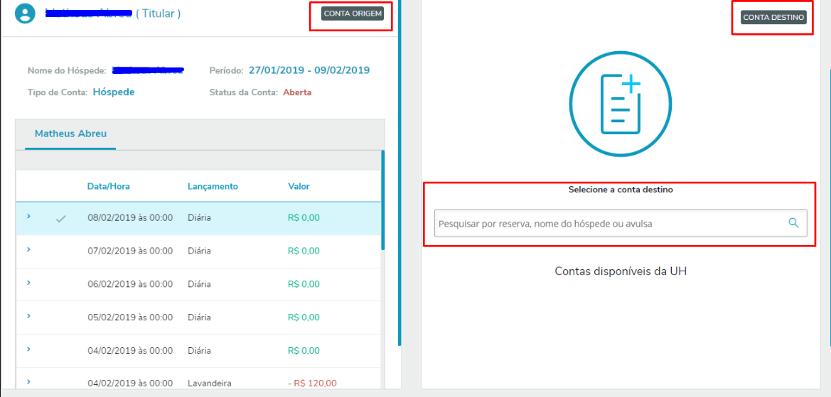Click the guest profile avatar icon
Image resolution: width=831 pixels, height=397 pixels.
pyautogui.click(x=24, y=13)
